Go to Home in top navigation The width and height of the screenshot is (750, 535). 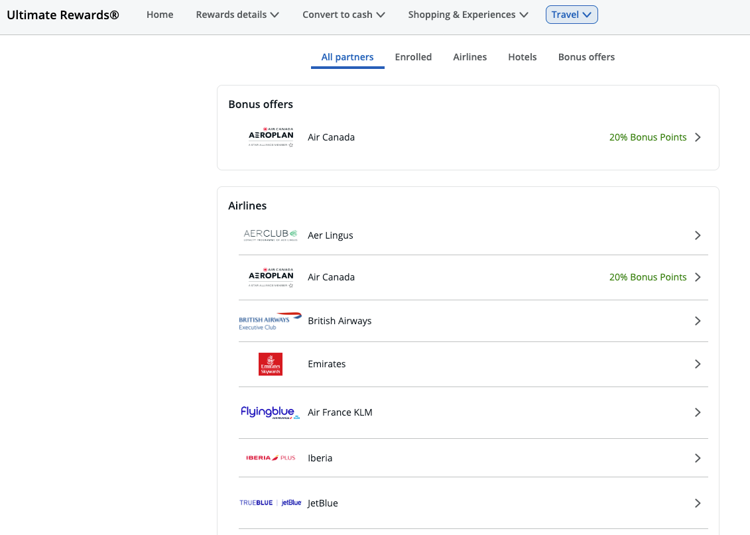click(160, 15)
